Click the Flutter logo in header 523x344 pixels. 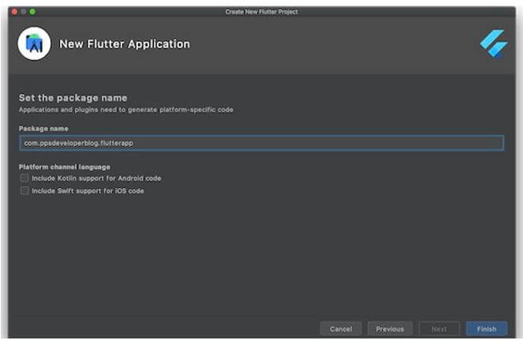click(494, 44)
